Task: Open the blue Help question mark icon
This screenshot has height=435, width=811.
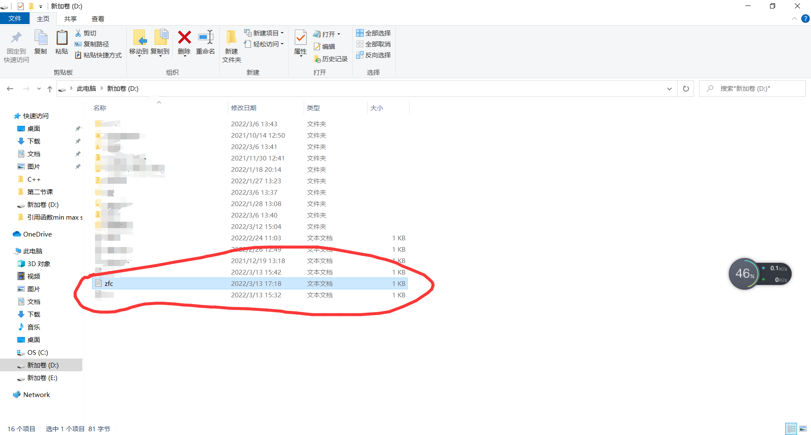Action: (x=806, y=19)
